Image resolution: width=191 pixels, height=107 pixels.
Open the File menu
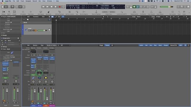coord(14,1)
